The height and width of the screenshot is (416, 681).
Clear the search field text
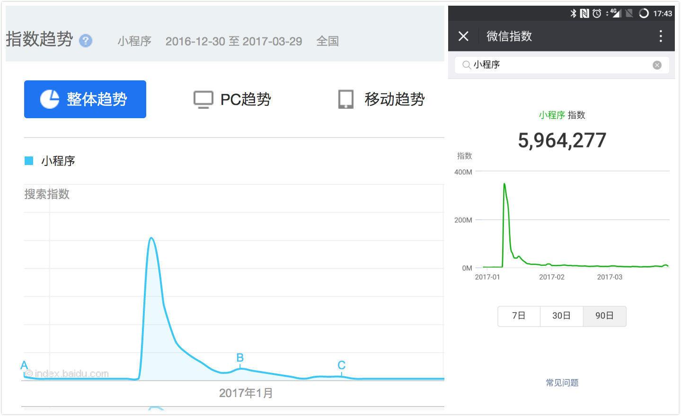(x=657, y=65)
